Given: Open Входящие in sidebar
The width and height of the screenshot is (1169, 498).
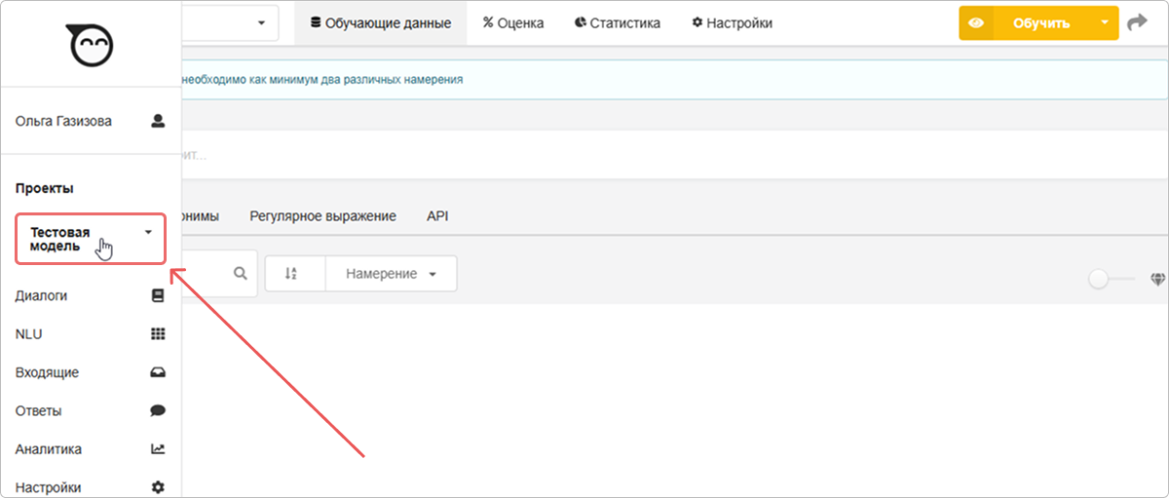Looking at the screenshot, I should (92, 372).
